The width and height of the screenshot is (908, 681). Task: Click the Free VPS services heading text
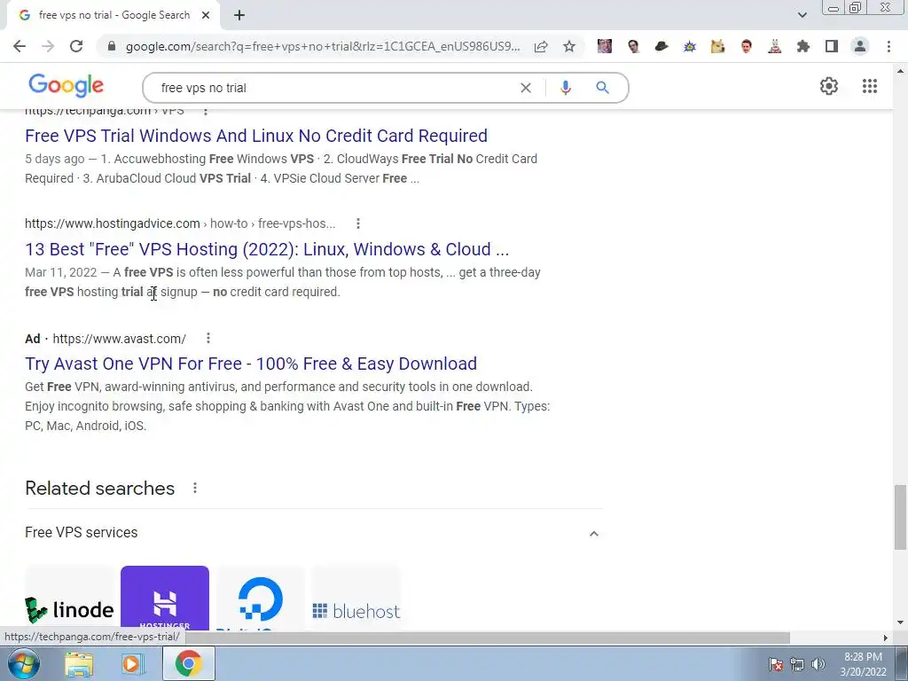(x=81, y=533)
